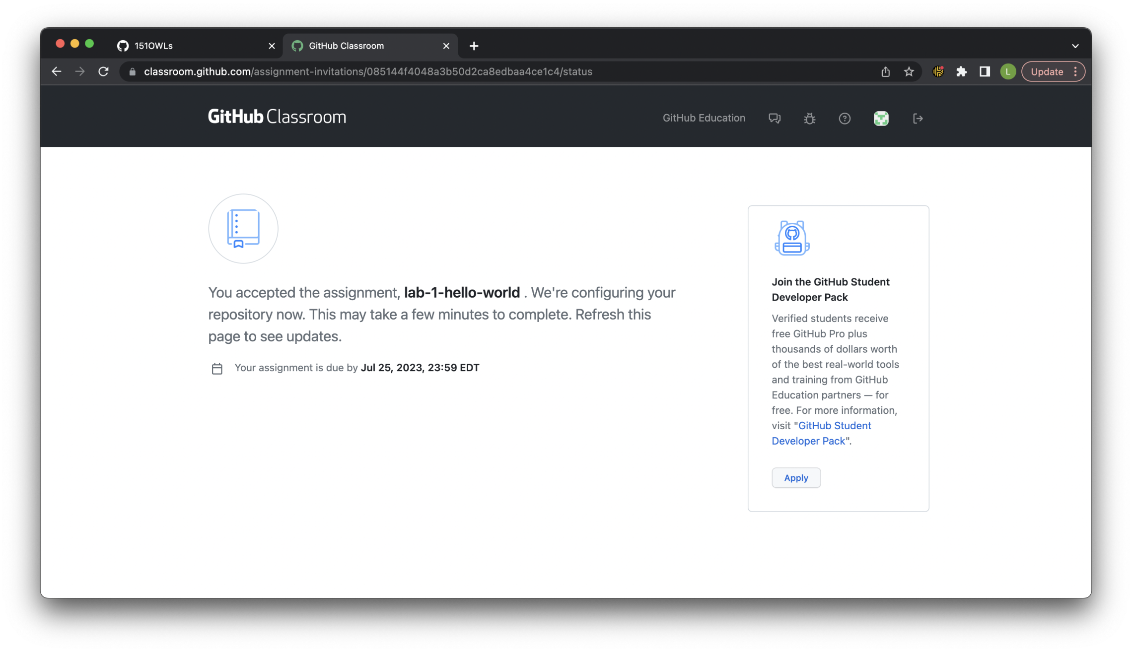Go to GitHub Classroom home logo

[277, 117]
